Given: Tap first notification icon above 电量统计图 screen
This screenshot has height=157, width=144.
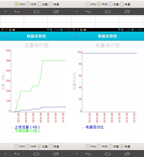Looking at the screenshot, I should point(74,30).
